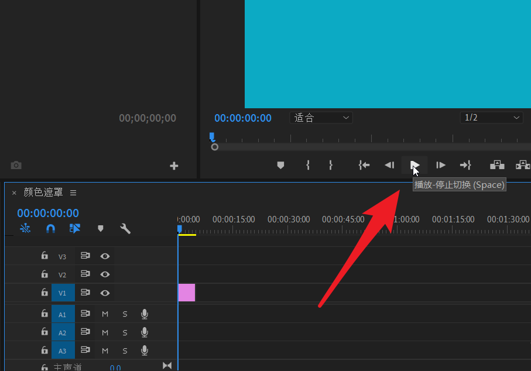The image size is (531, 371).
Task: Open the 1/2 playback resolution dropdown
Action: click(491, 118)
